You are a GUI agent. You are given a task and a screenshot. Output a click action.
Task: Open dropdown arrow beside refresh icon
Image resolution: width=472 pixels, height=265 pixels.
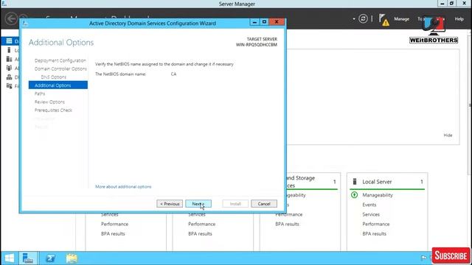coord(354,19)
